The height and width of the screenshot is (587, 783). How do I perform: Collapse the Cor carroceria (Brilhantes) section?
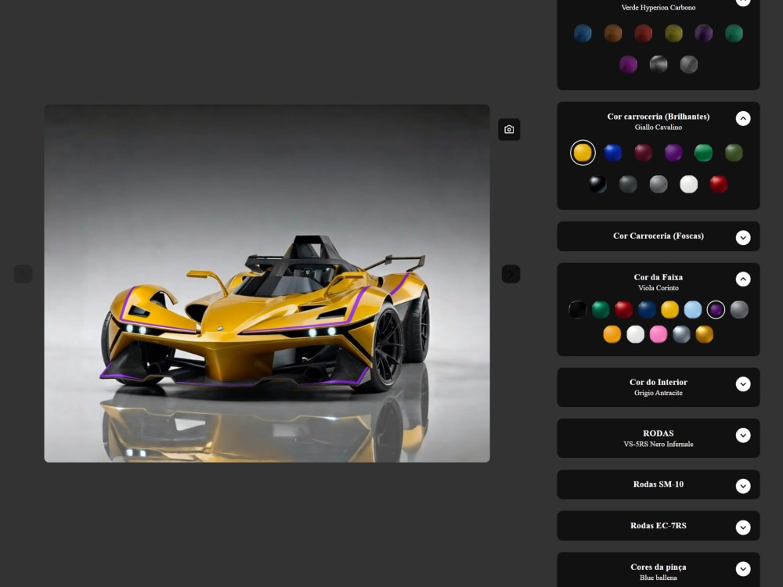click(743, 118)
